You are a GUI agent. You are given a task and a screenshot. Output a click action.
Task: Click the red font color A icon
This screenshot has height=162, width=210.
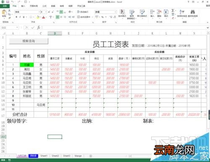pyautogui.click(x=44, y=17)
